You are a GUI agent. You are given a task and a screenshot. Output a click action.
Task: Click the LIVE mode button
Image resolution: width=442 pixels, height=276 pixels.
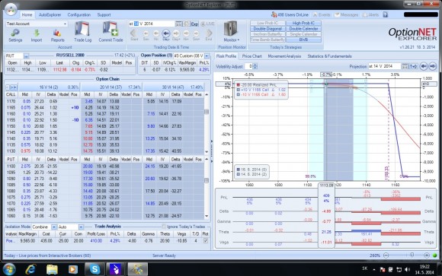207,24
